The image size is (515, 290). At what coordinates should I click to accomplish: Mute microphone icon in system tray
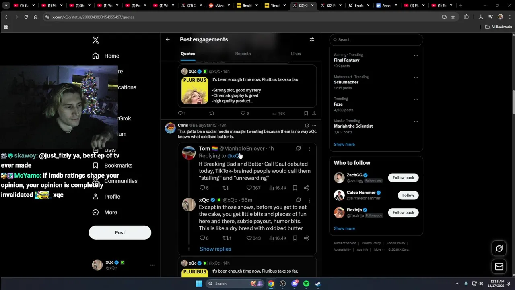(x=466, y=284)
